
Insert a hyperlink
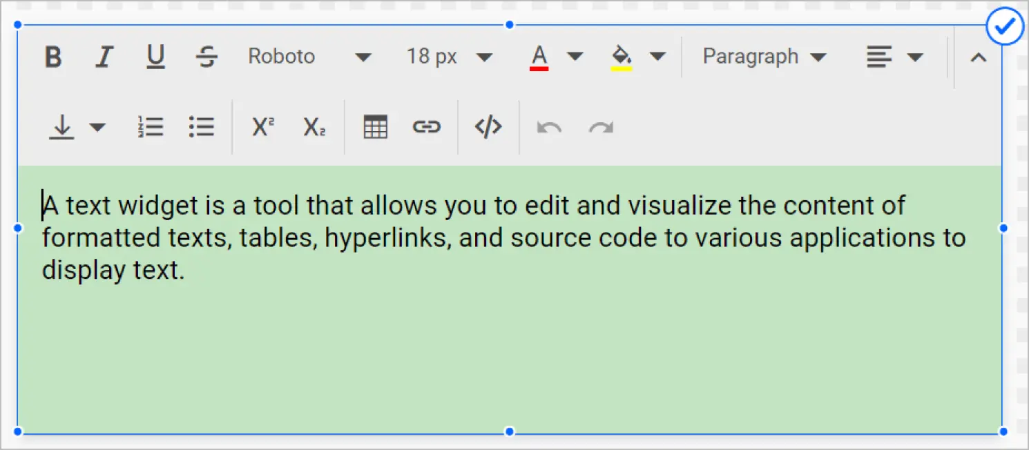427,127
